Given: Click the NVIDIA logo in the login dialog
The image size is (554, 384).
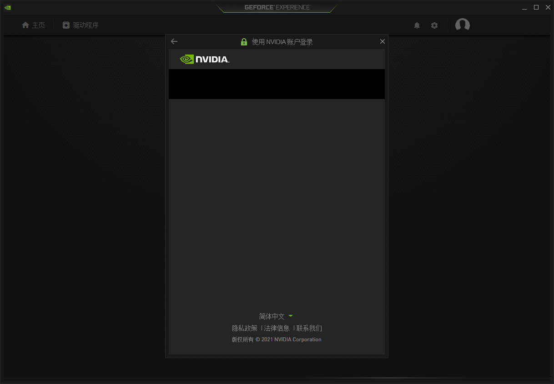Looking at the screenshot, I should [205, 59].
